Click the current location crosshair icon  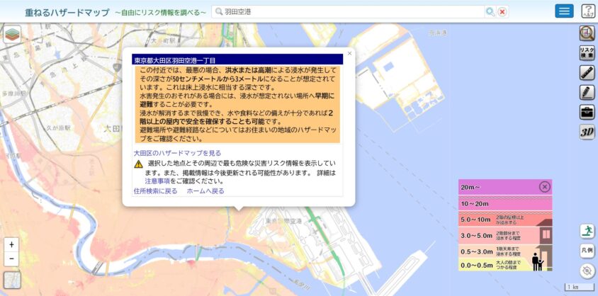tap(587, 271)
